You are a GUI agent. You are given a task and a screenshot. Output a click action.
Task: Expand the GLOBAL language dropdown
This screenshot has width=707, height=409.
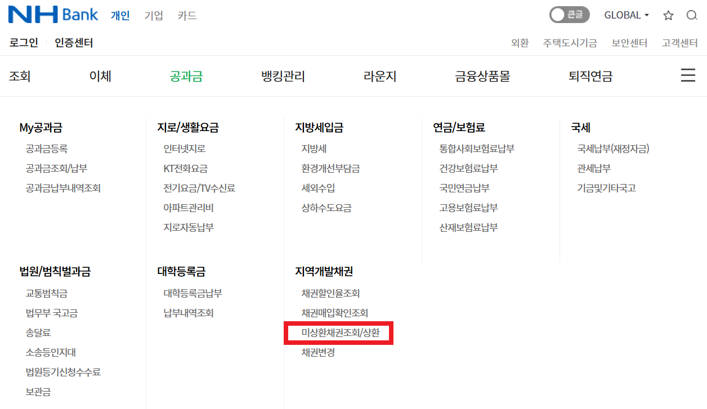(x=626, y=15)
